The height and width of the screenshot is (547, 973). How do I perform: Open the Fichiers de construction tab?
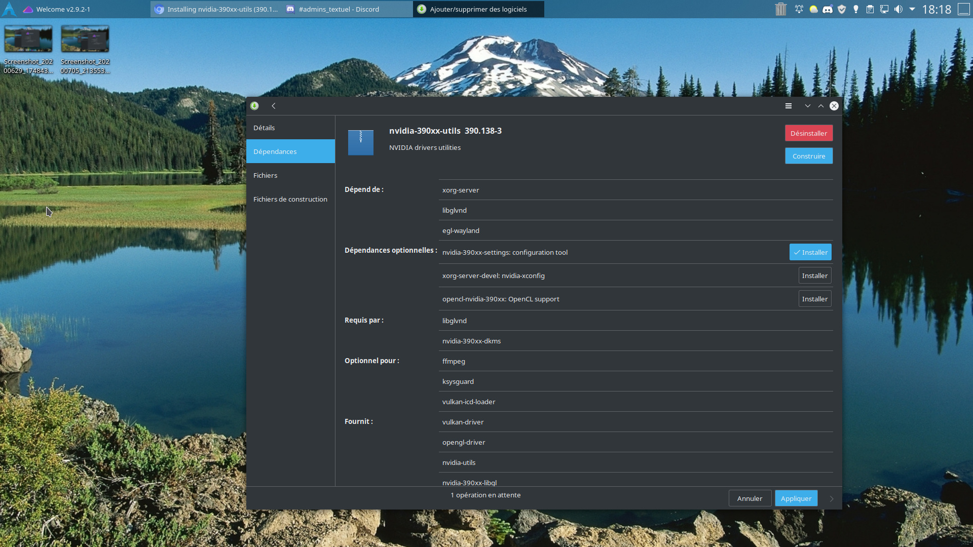[x=290, y=199]
